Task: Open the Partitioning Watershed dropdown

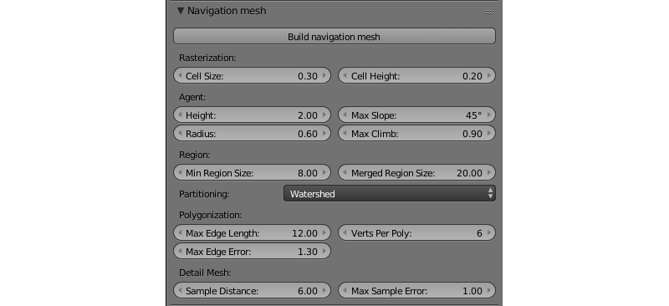Action: 389,193
